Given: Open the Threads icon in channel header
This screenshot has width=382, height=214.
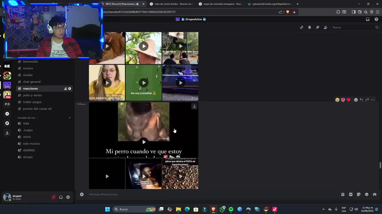Looking at the screenshot, I should (x=301, y=27).
